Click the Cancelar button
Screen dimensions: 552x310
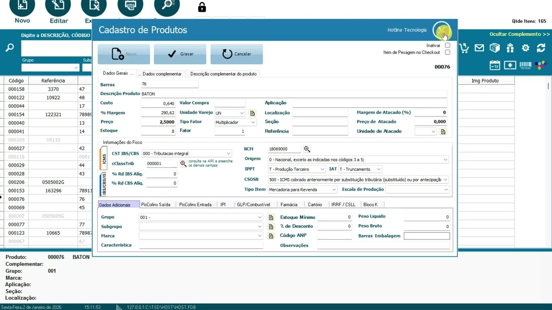pyautogui.click(x=236, y=54)
